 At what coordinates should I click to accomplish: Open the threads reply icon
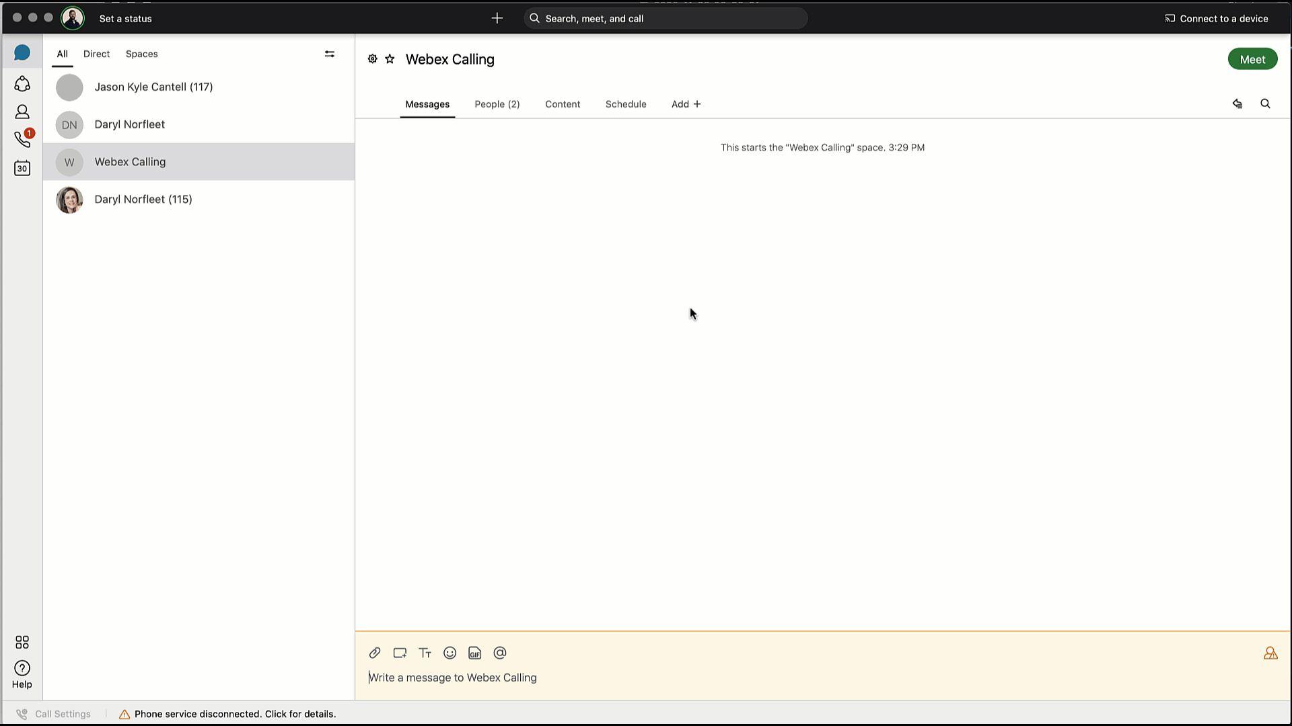(1237, 104)
